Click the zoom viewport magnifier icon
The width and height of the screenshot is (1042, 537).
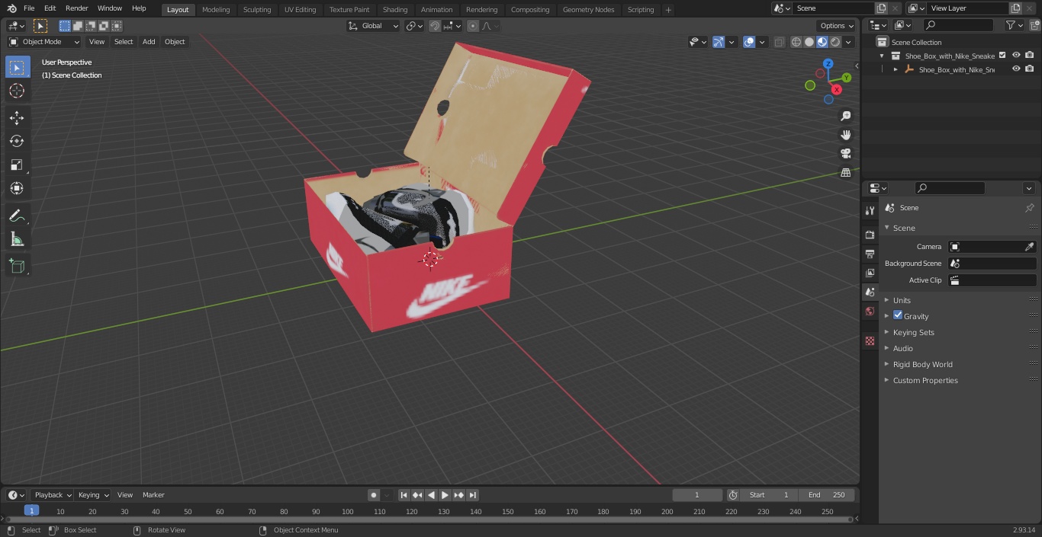(x=846, y=116)
